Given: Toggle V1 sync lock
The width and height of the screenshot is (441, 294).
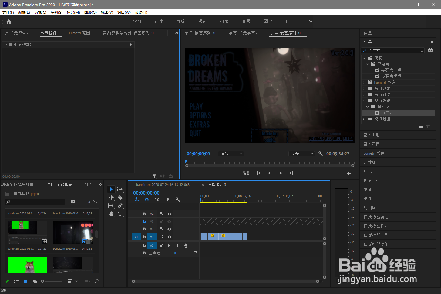Looking at the screenshot, I should pos(161,237).
